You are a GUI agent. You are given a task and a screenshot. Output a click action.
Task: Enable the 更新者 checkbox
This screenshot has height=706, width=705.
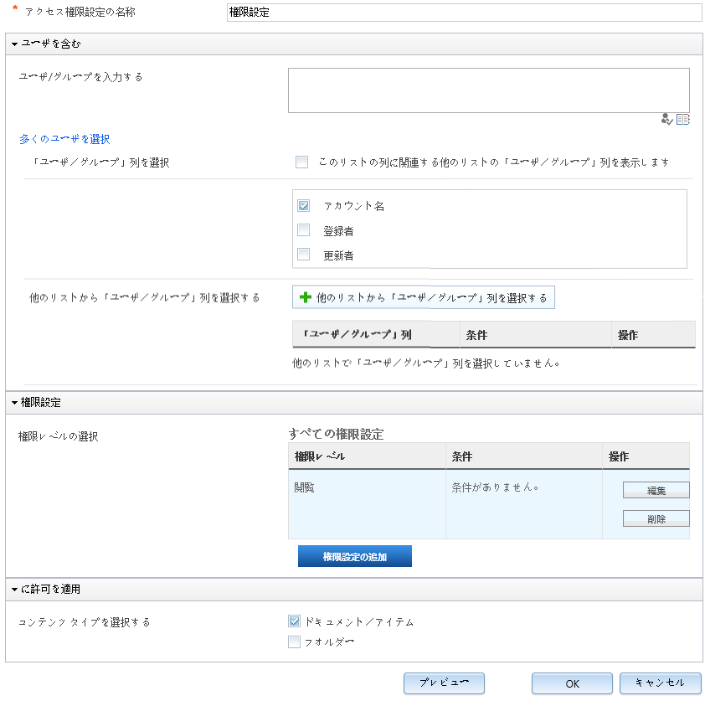pyautogui.click(x=303, y=255)
